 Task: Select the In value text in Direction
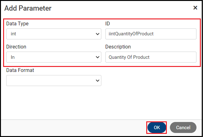pos(13,57)
